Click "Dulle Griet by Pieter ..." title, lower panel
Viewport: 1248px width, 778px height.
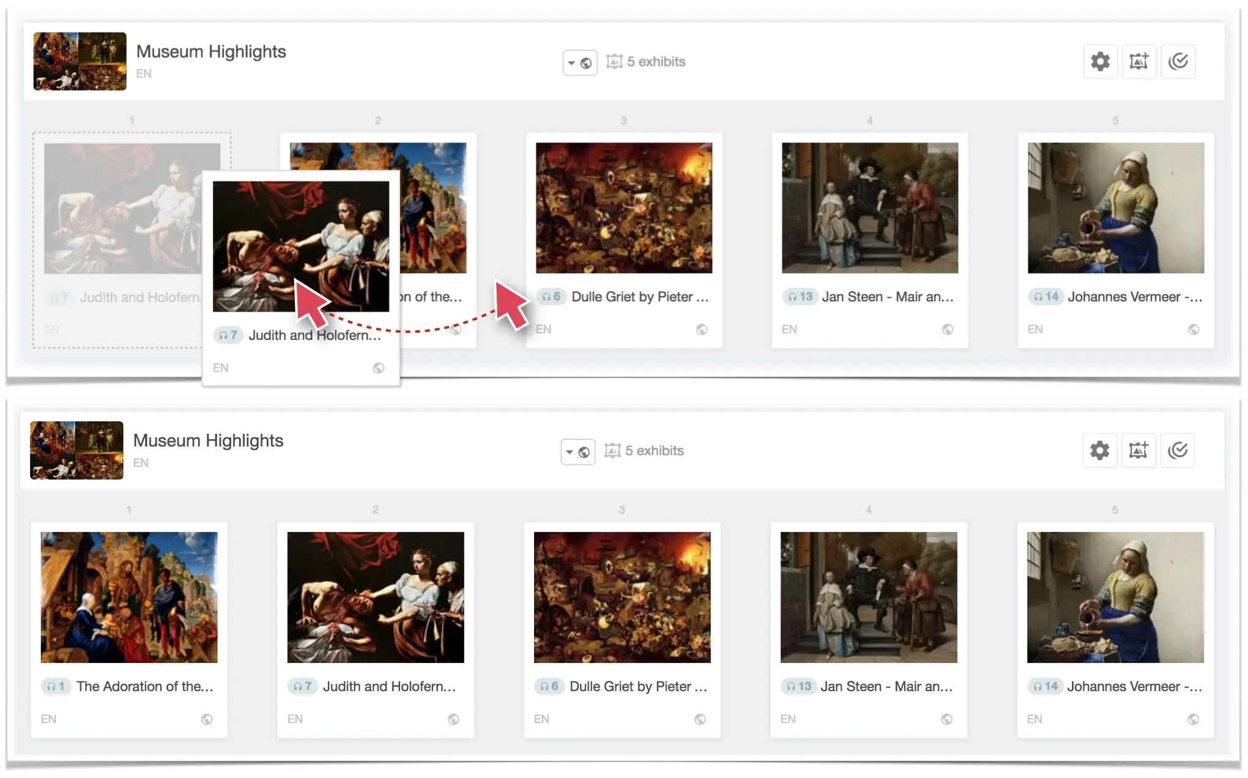pos(638,686)
